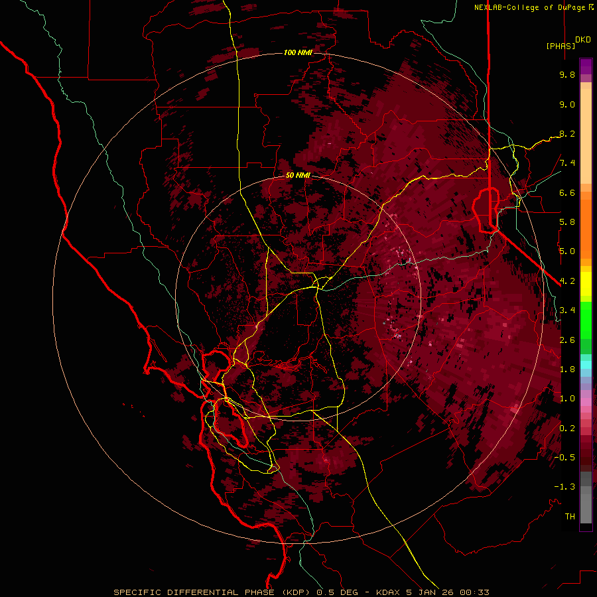Viewport: 597px width, 597px height.
Task: Pick the orange band of the color bar
Action: click(x=586, y=228)
